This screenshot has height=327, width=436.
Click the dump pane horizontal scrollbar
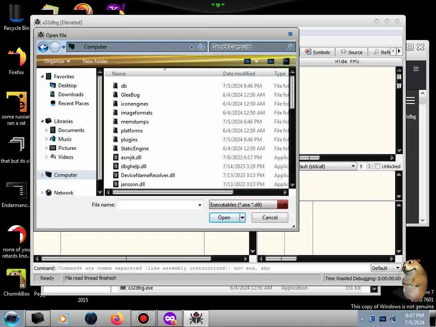point(126,258)
